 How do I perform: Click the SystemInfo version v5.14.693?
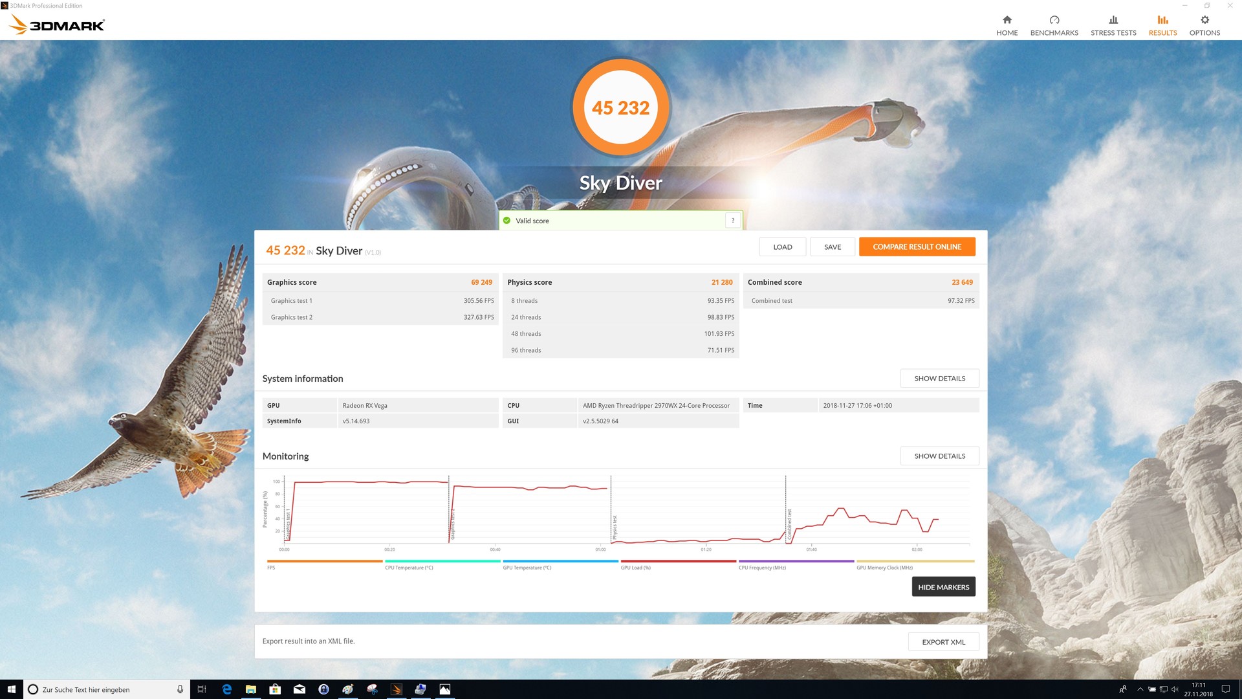tap(356, 421)
